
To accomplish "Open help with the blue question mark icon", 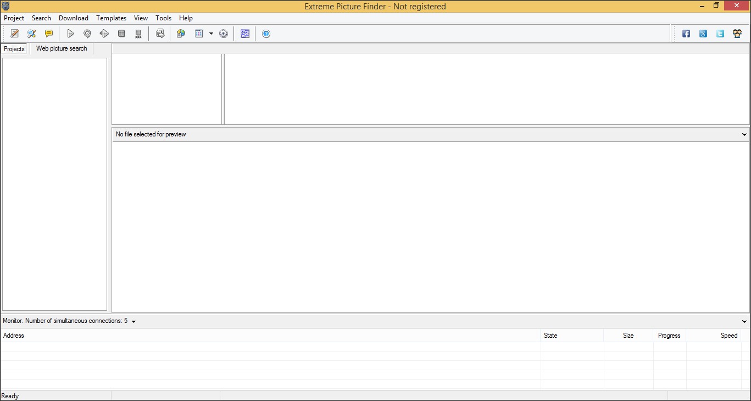I will click(x=266, y=34).
